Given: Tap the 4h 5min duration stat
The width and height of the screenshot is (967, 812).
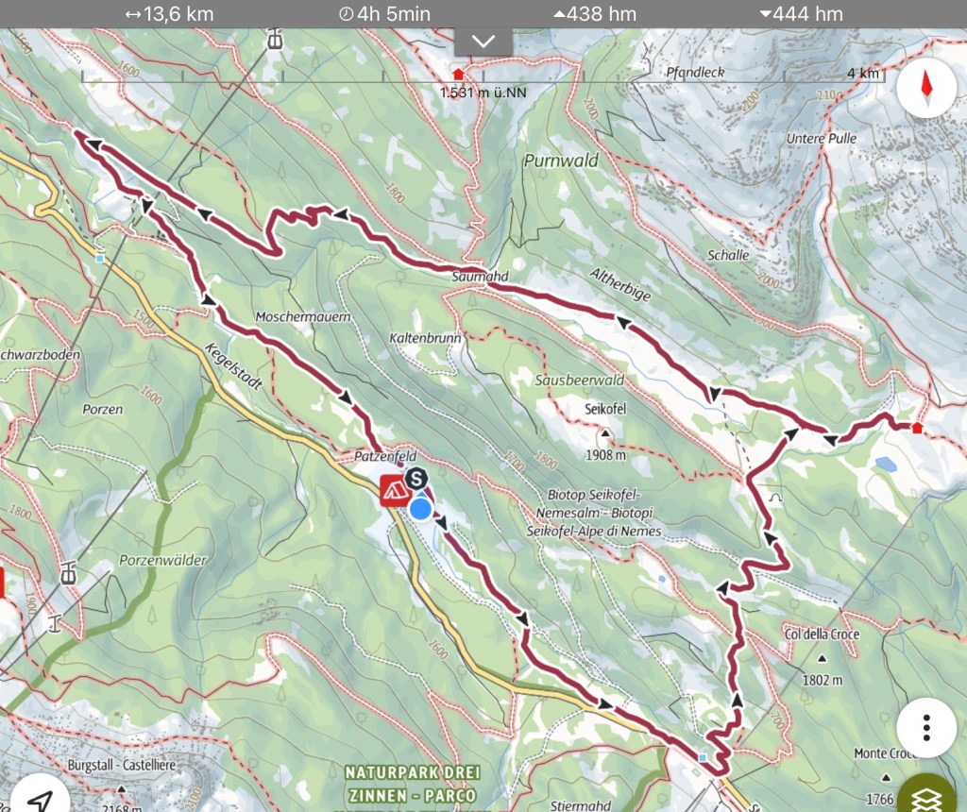Looking at the screenshot, I should pos(384,13).
